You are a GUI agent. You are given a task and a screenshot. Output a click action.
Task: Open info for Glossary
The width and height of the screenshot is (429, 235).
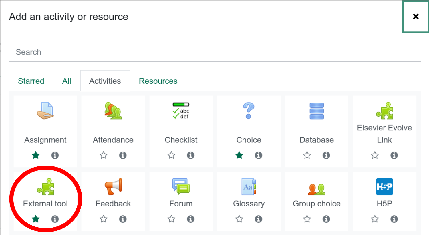tap(258, 219)
